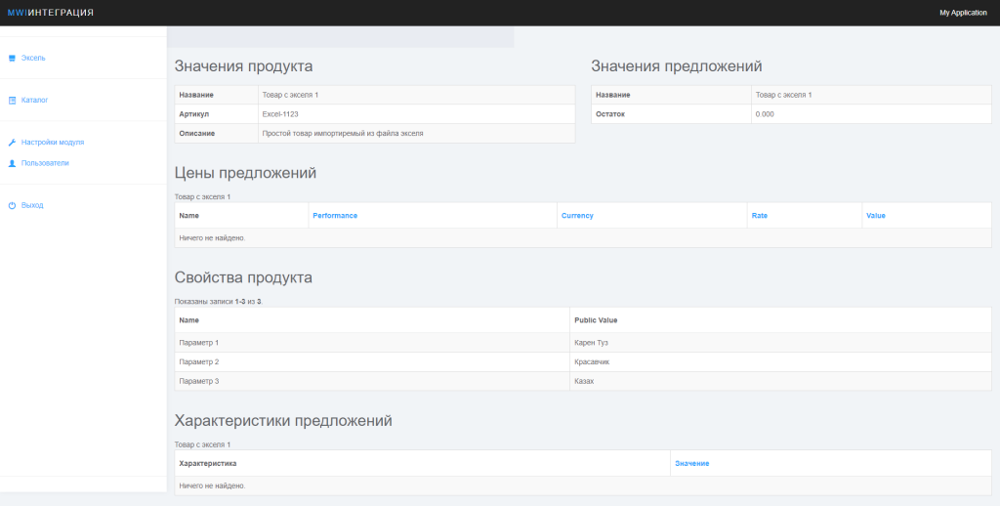
Task: Click the Excel icon in the sidebar
Action: tap(12, 59)
